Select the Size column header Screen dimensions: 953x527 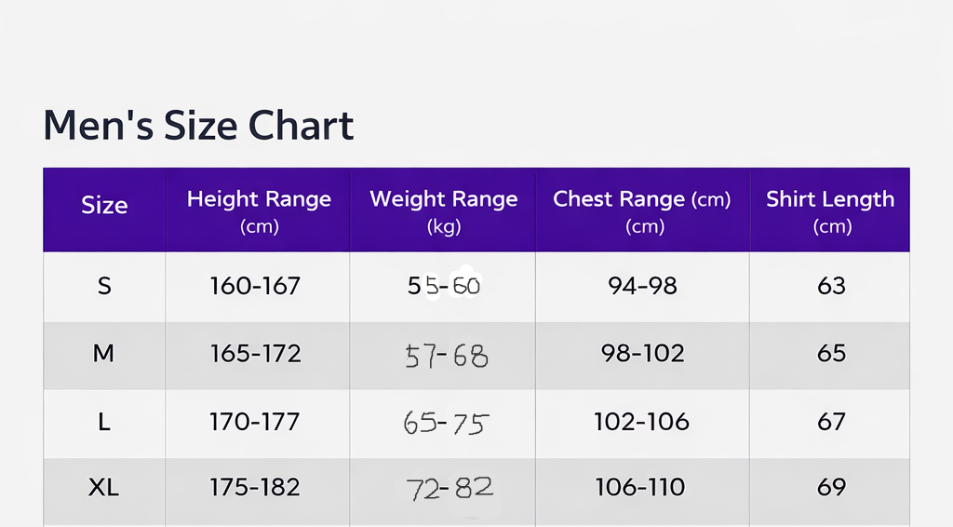pos(104,206)
